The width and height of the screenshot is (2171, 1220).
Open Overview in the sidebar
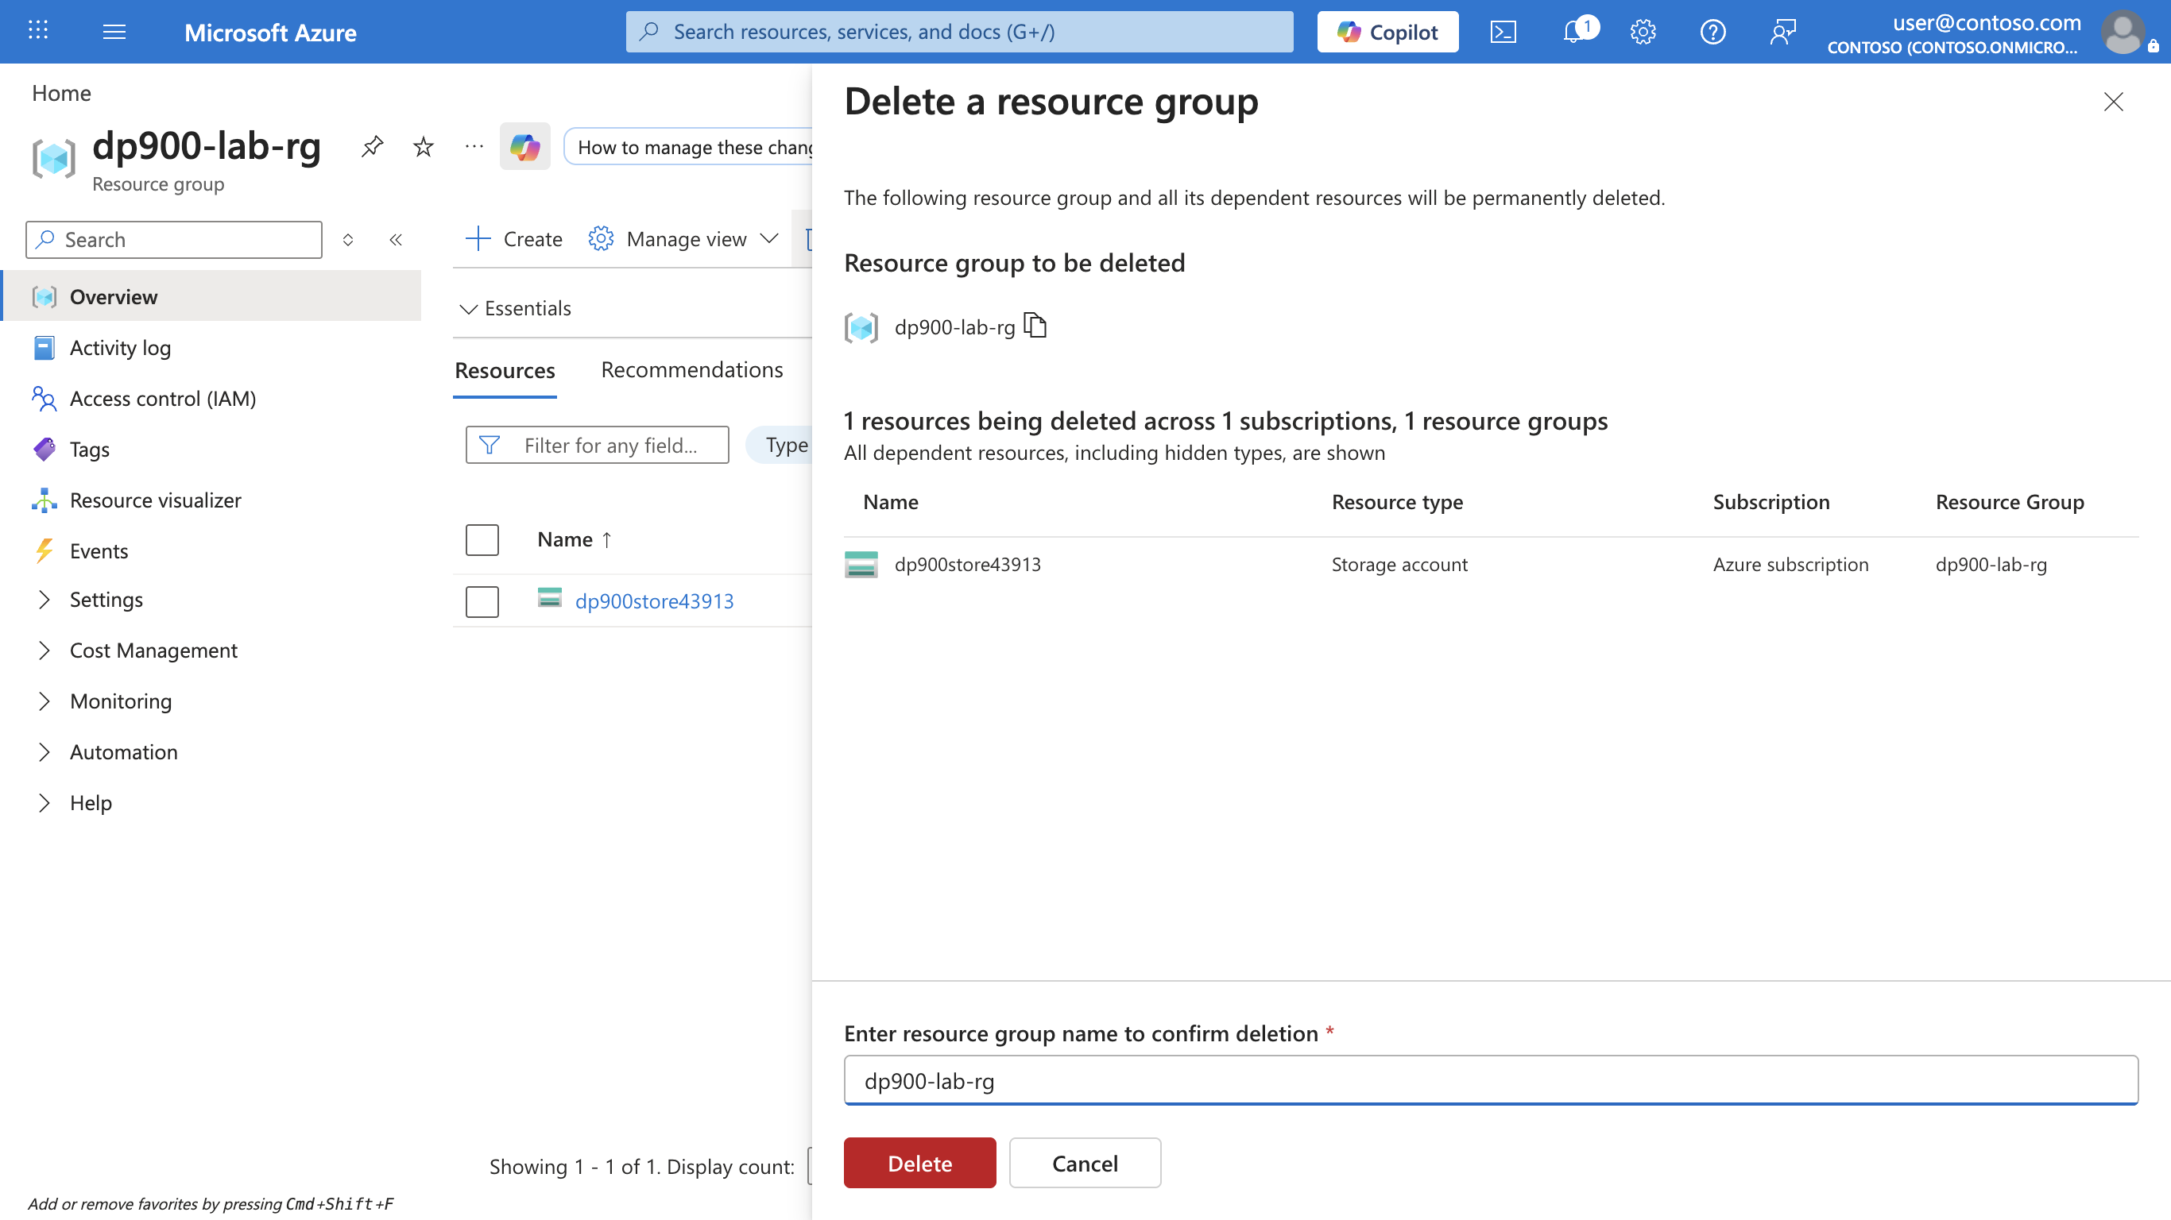(212, 296)
